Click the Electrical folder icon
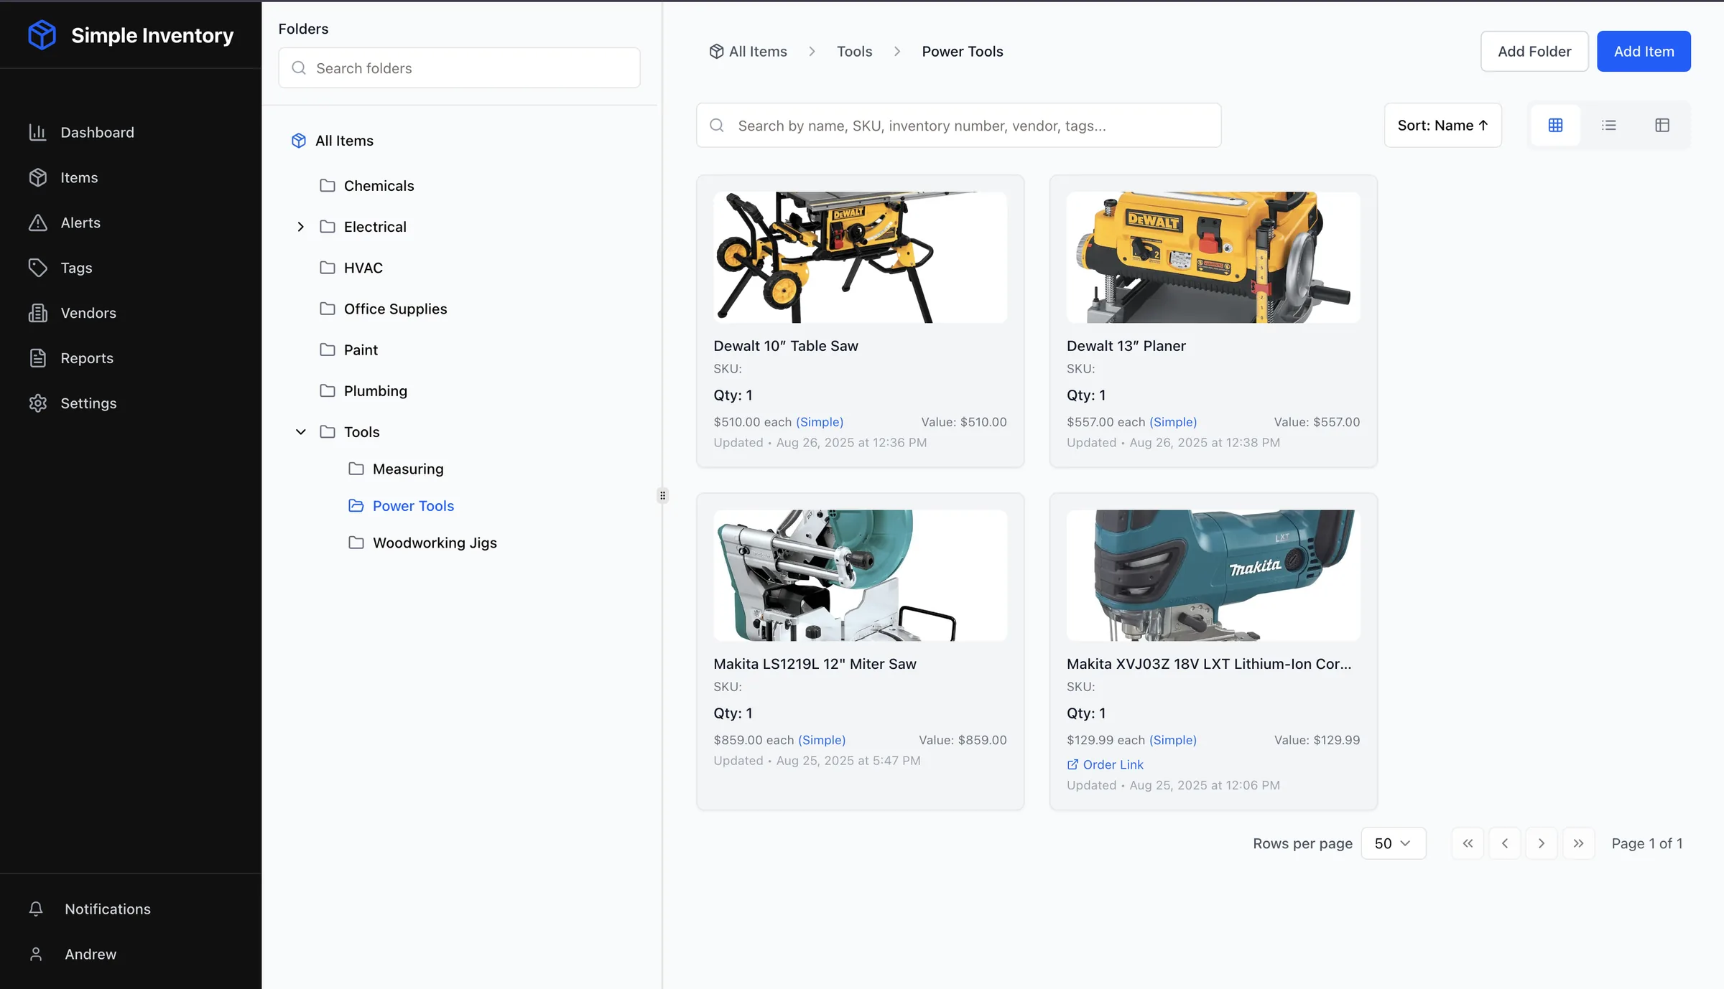1724x989 pixels. [328, 227]
